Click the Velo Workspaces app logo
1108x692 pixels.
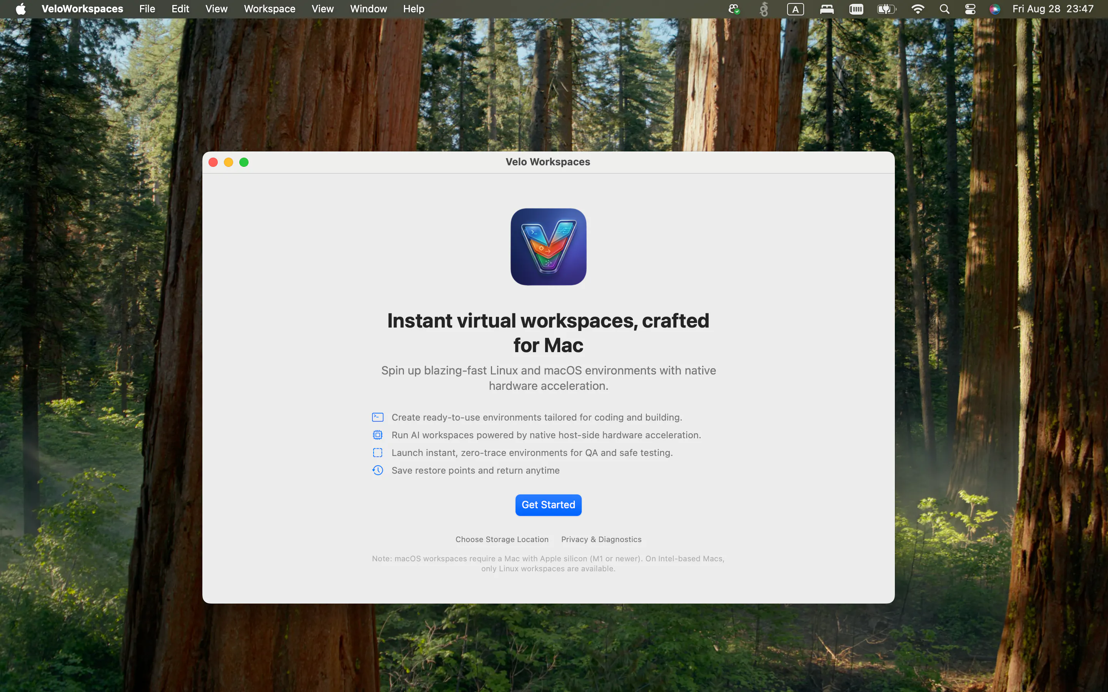(x=548, y=247)
